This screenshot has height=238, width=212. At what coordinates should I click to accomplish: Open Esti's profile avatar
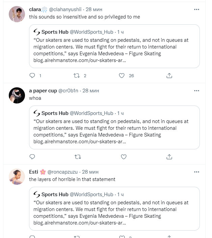click(17, 177)
